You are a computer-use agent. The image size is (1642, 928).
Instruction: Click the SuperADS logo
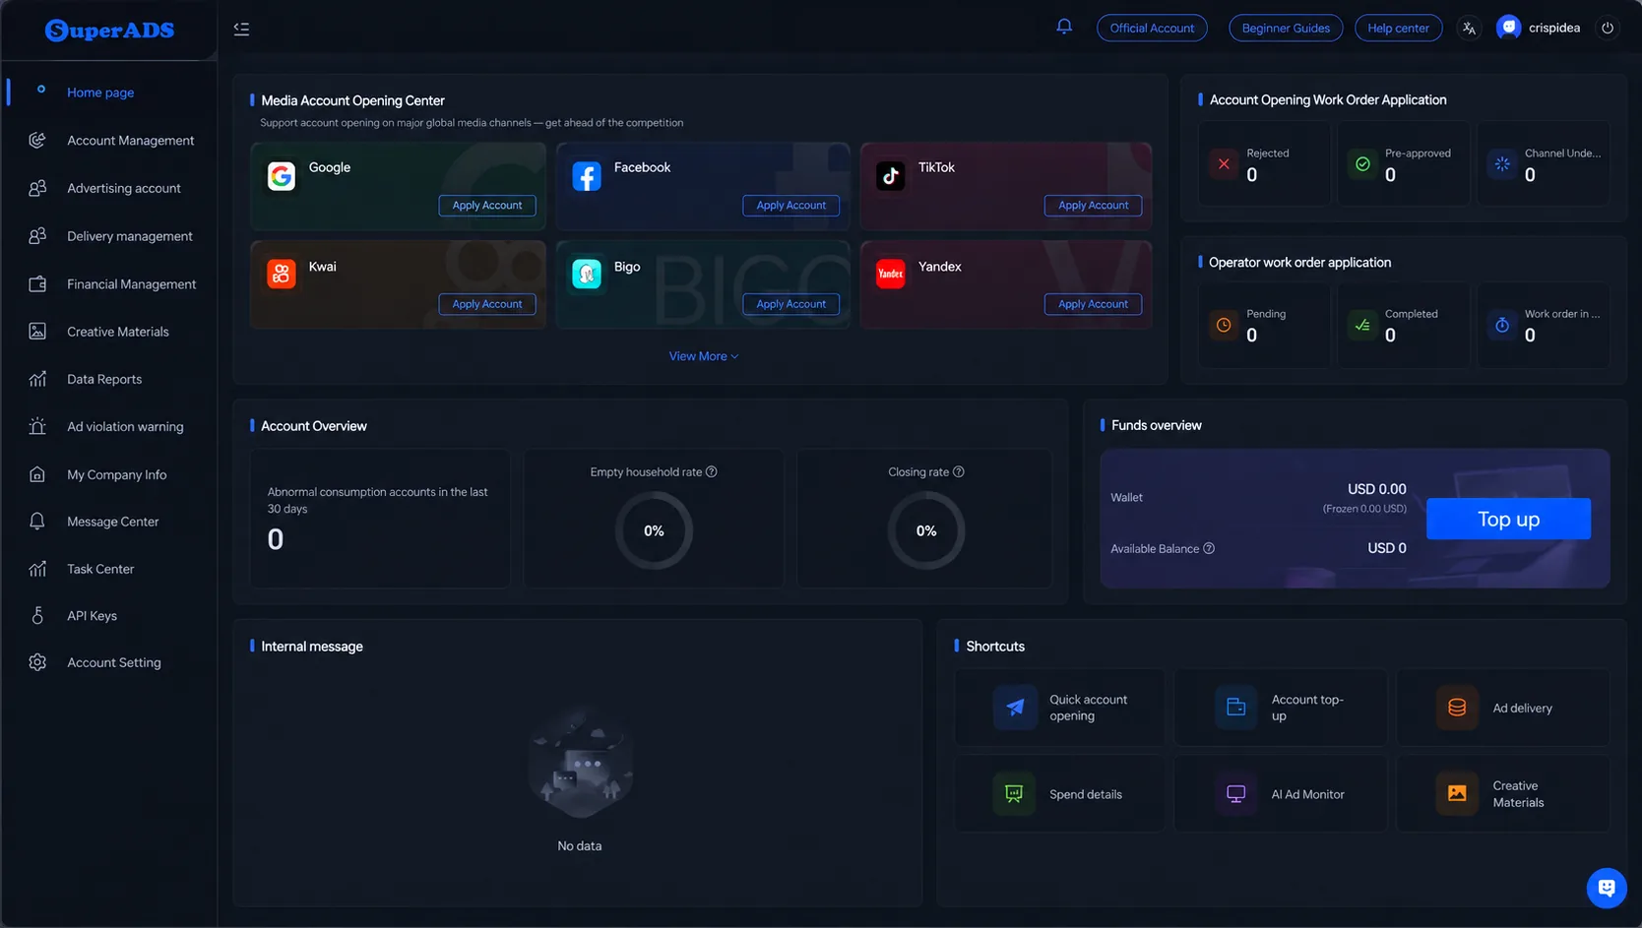(109, 31)
